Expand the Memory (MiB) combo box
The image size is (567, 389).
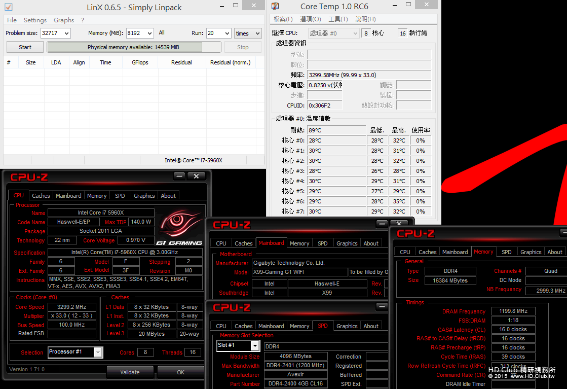click(x=149, y=33)
